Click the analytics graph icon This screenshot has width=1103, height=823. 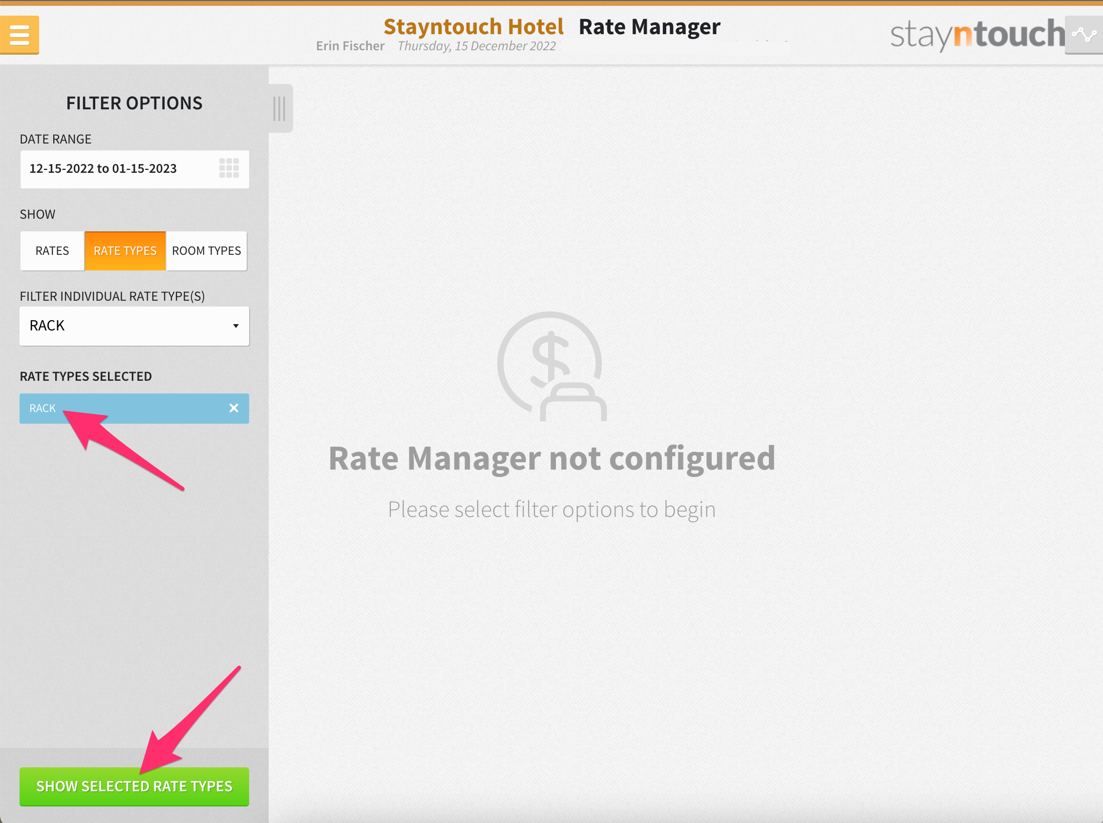pos(1083,34)
